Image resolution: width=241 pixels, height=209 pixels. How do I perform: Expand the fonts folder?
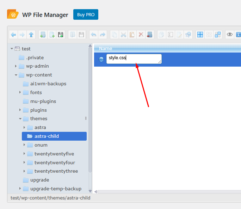[x=20, y=92]
